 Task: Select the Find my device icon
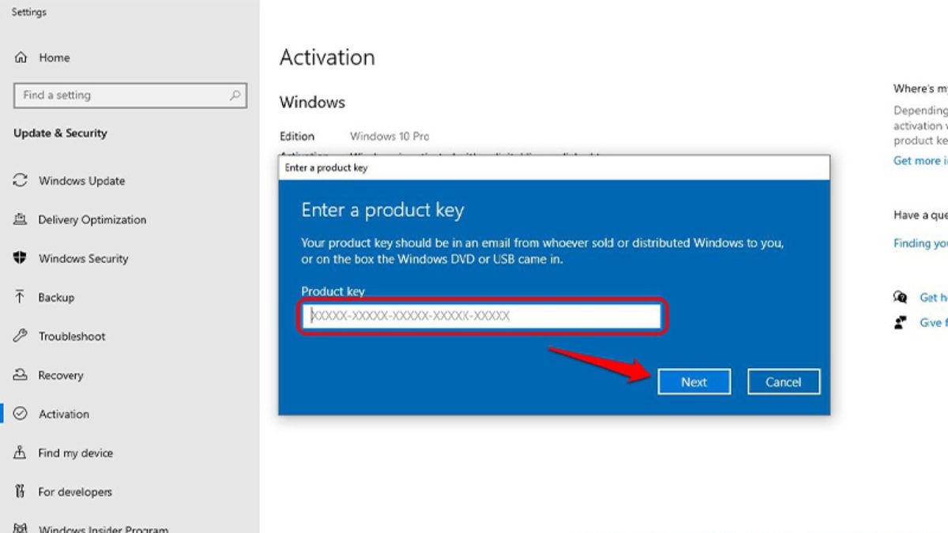tap(20, 452)
